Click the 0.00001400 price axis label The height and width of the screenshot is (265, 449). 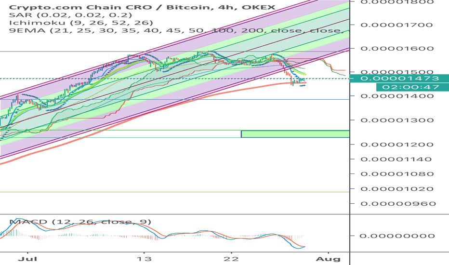tap(397, 96)
